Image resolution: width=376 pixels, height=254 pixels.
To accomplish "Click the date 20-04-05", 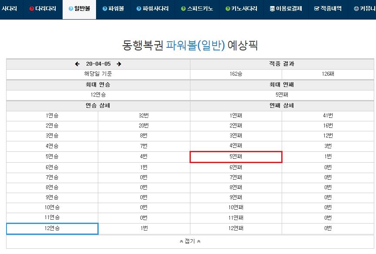I will point(98,64).
